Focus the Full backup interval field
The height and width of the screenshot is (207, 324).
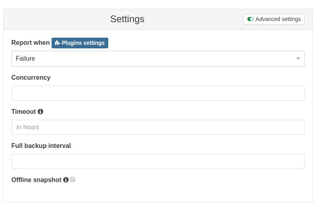click(158, 161)
